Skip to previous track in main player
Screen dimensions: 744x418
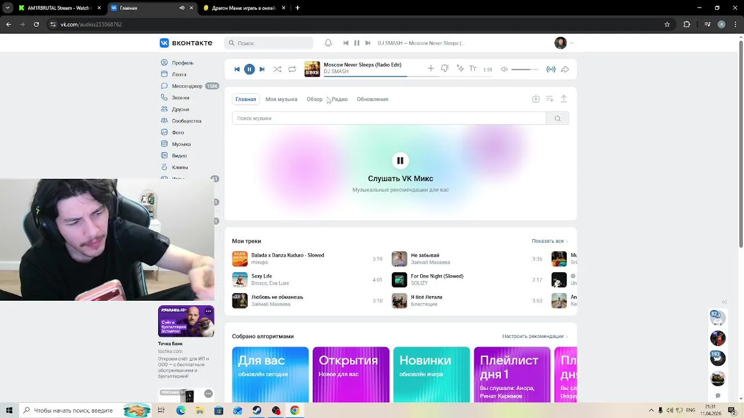[x=237, y=69]
